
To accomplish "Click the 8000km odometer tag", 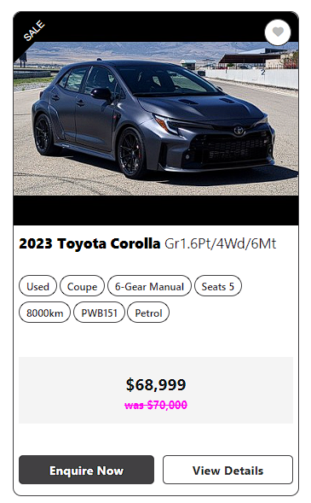I will tap(44, 313).
